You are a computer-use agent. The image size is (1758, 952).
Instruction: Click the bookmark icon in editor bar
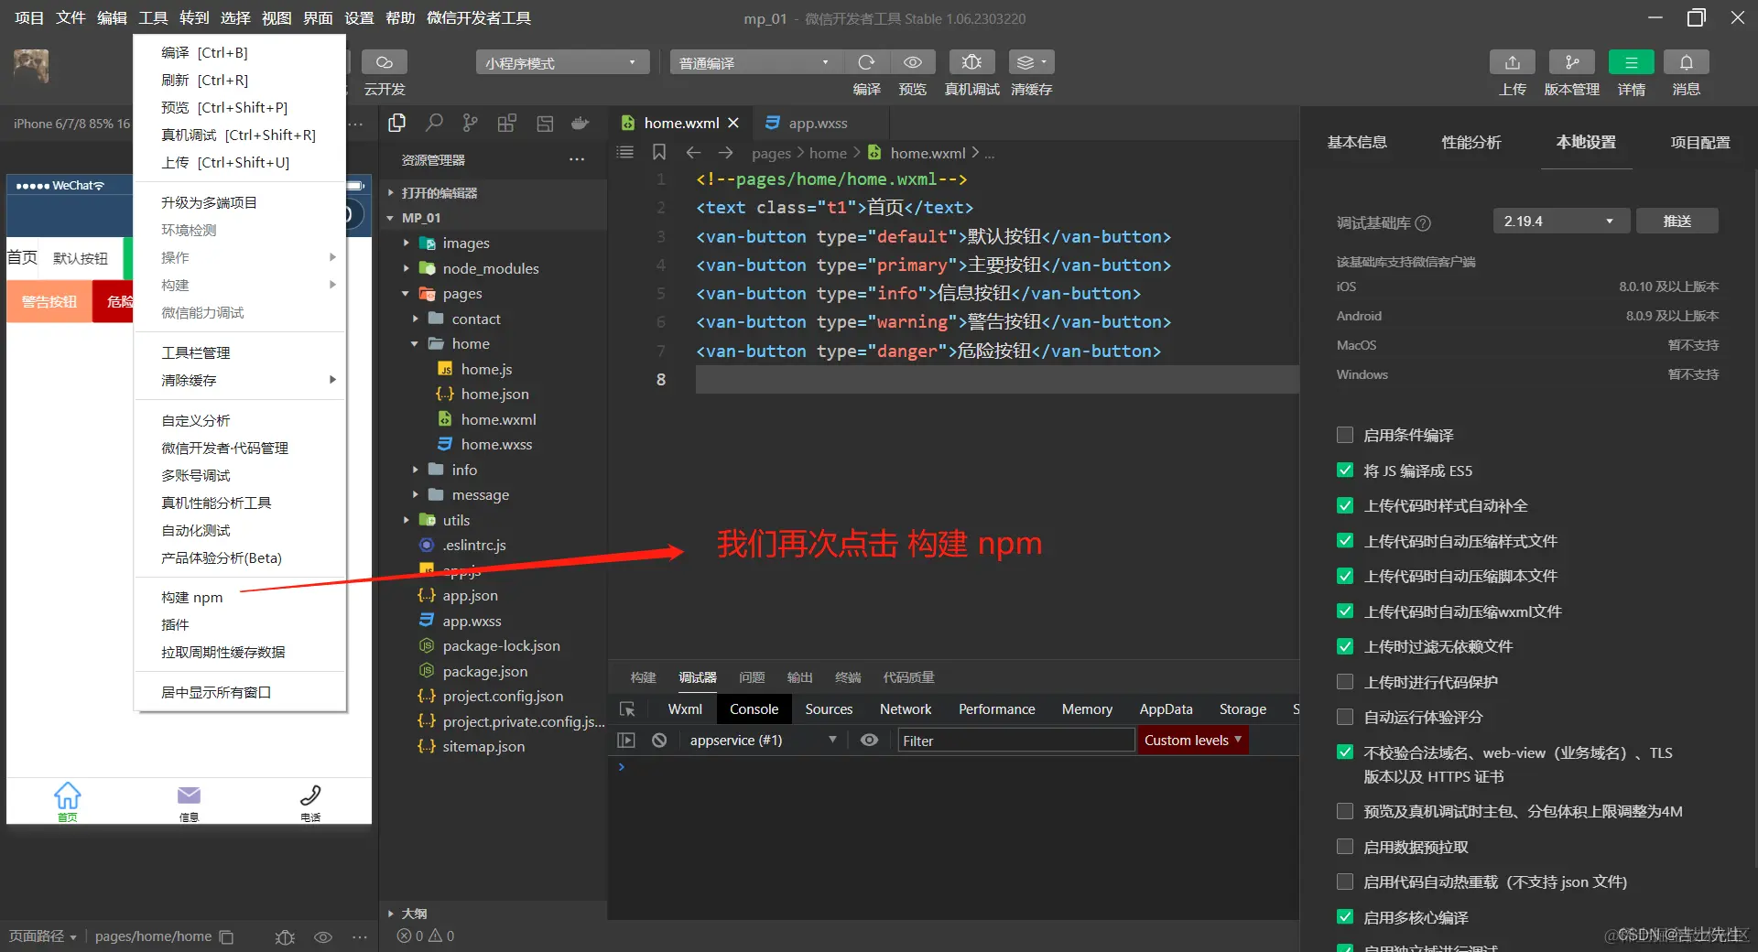pos(659,153)
